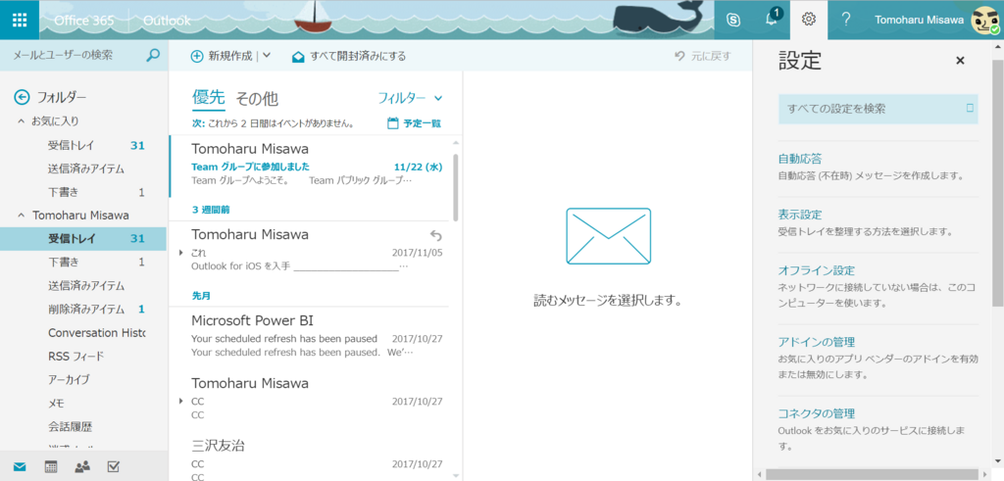This screenshot has width=1004, height=481.
Task: Open the Office 365 app launcher
Action: pos(20,20)
